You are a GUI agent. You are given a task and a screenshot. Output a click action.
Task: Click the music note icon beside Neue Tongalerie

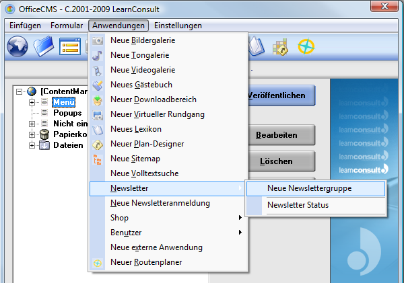98,55
